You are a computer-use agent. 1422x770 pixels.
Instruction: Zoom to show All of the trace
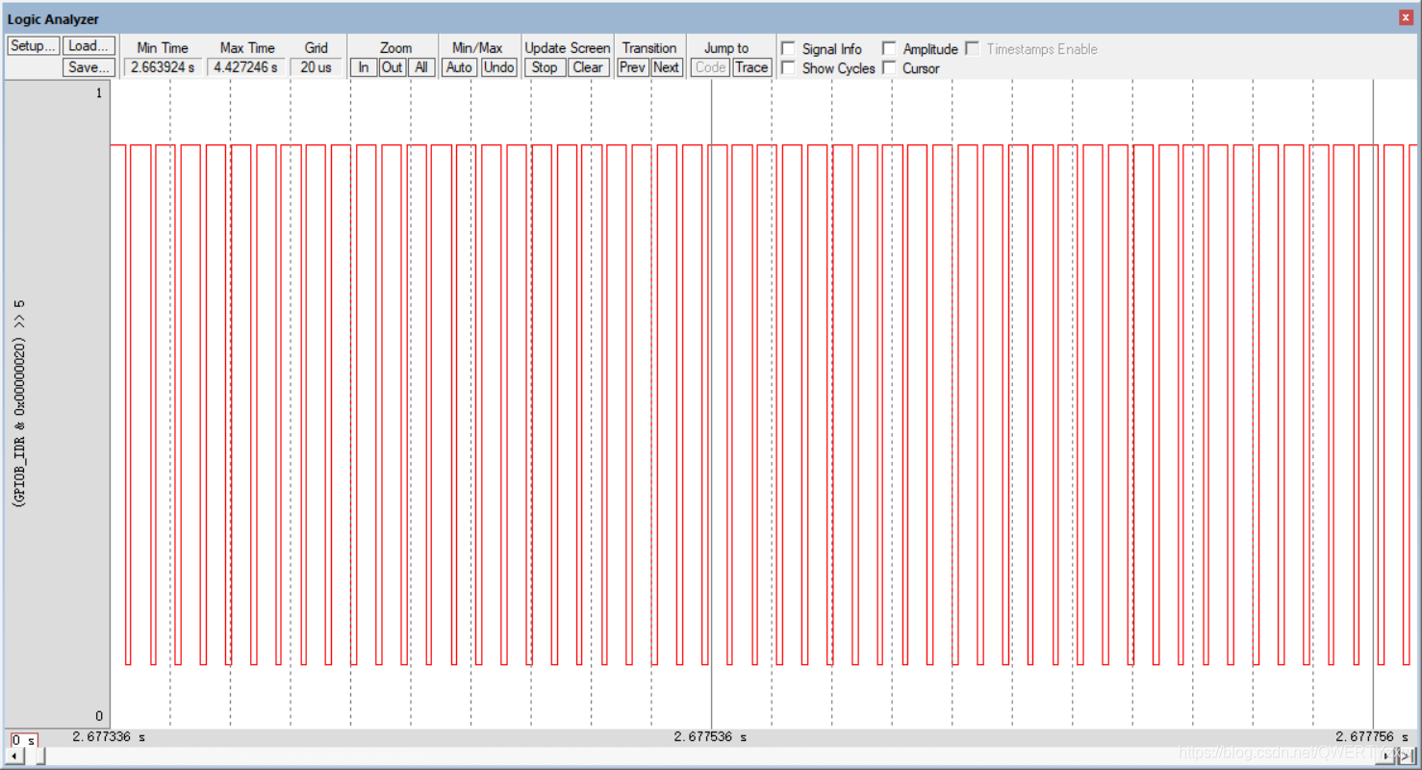tap(420, 67)
